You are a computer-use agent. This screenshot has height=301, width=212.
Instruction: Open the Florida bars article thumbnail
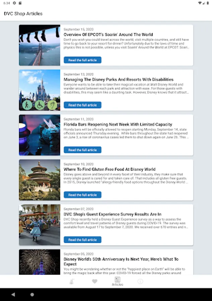click(40, 135)
